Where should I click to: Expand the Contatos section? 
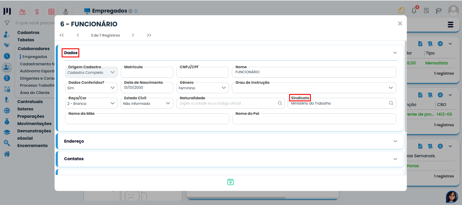pos(395,159)
